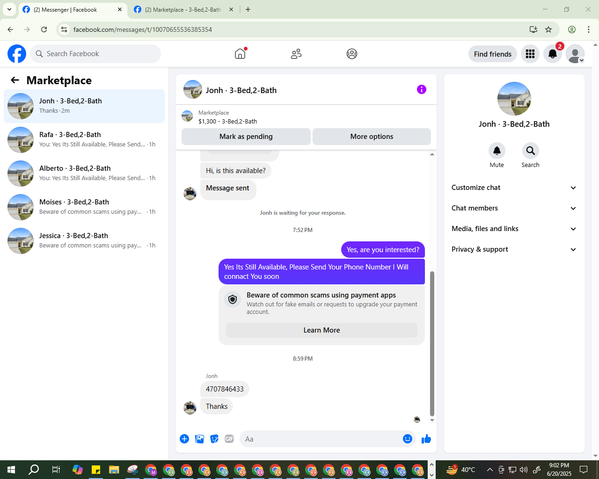Open Sticky Notes from the taskbar
Screen dimensions: 599x479
pos(96,470)
